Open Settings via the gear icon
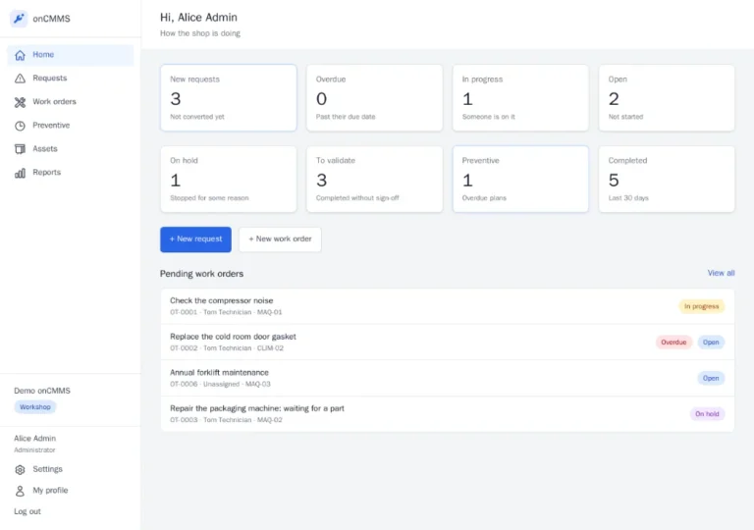The width and height of the screenshot is (754, 530). [20, 469]
